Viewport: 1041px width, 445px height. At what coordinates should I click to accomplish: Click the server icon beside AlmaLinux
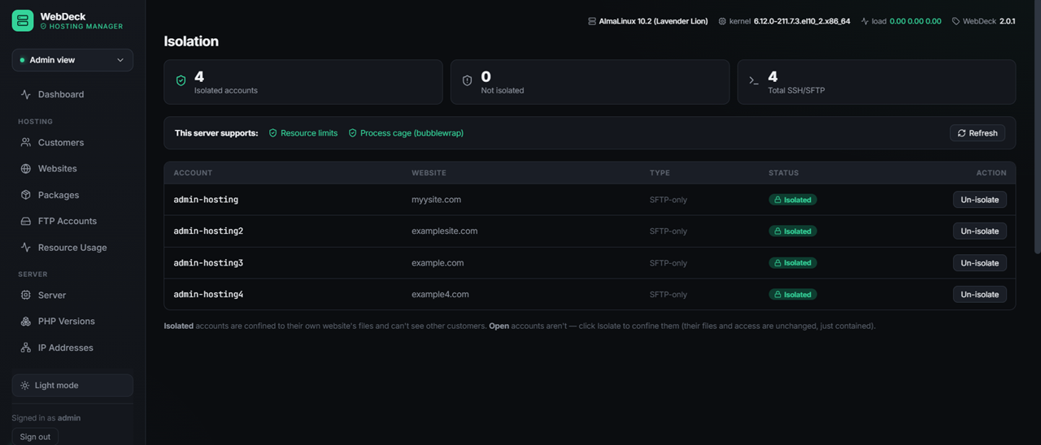(x=592, y=21)
